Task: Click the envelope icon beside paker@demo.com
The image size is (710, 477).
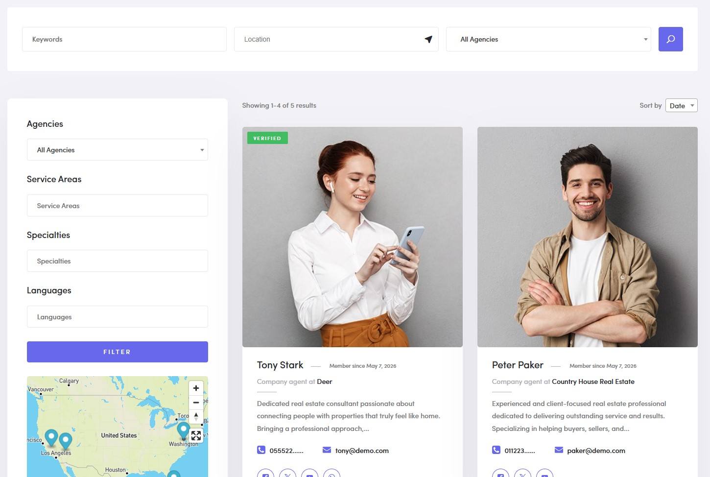Action: (559, 450)
